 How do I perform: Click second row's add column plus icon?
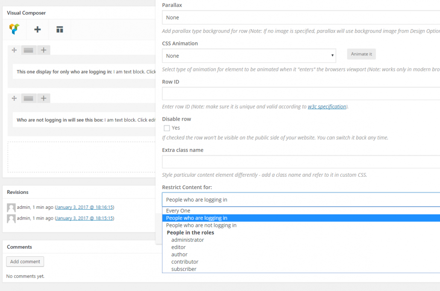[44, 98]
